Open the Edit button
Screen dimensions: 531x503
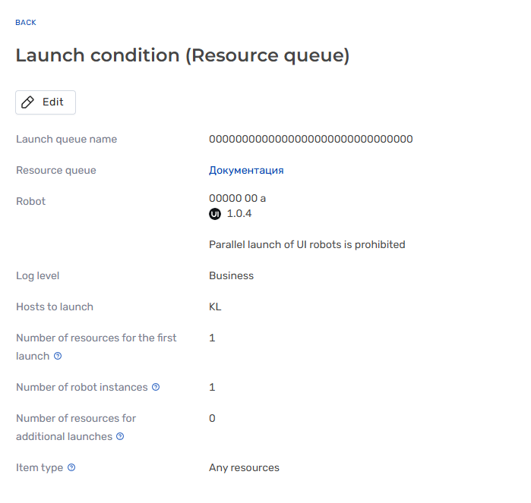pos(46,102)
